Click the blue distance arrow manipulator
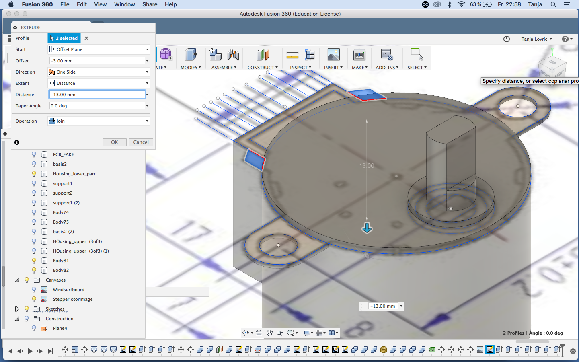Image resolution: width=579 pixels, height=362 pixels. (367, 228)
